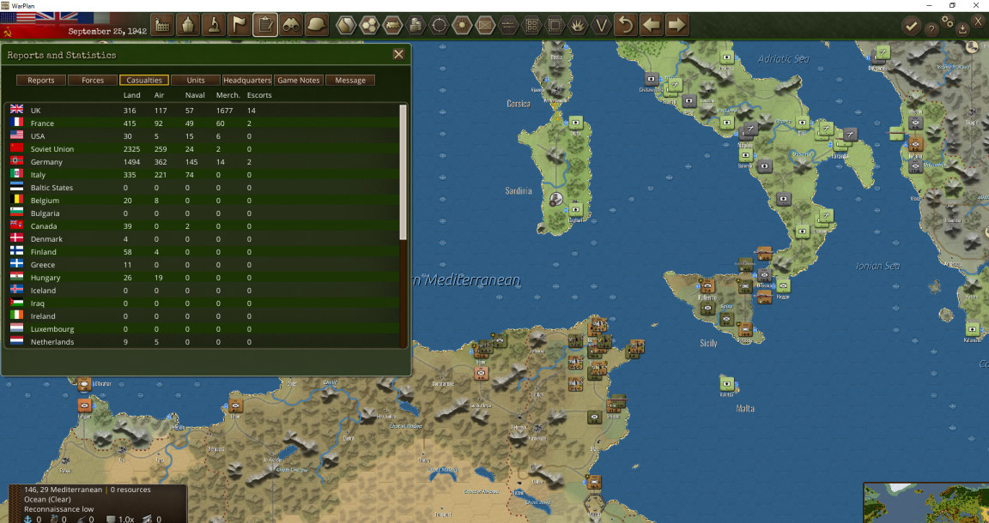Close the Reports and Statistics panel
Image resolution: width=989 pixels, height=523 pixels.
(398, 54)
